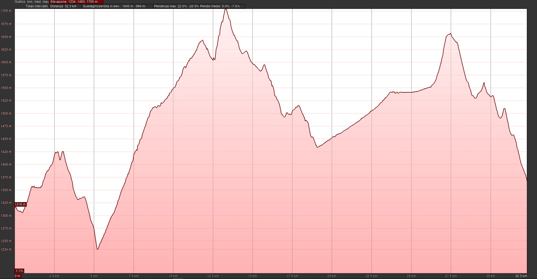Click the Totali intervallo label

point(37,6)
